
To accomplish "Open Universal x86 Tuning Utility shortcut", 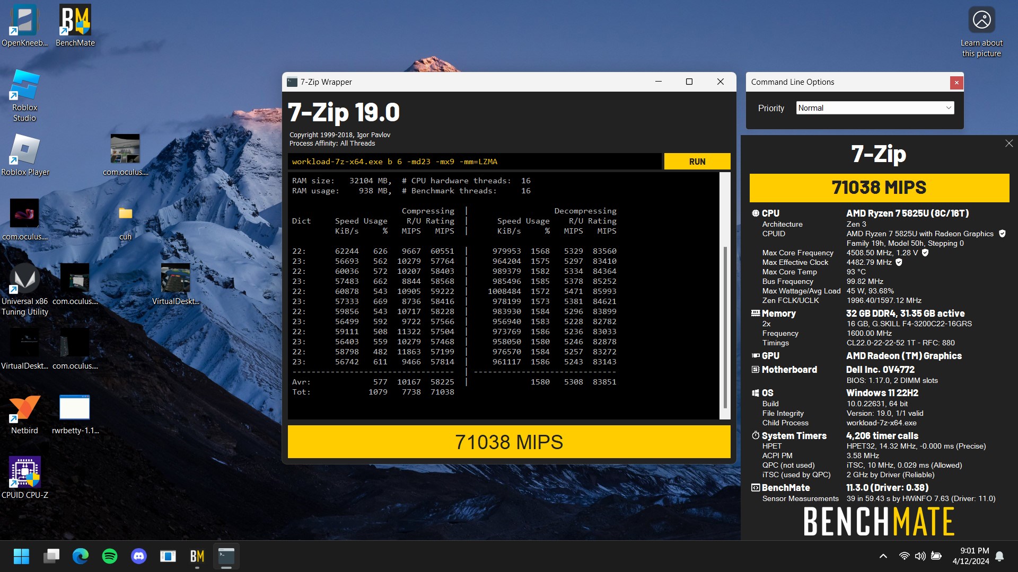I will (24, 289).
